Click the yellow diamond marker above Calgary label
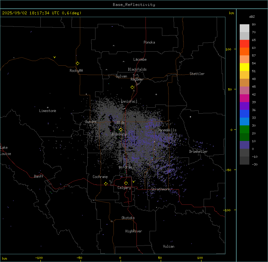The width and height of the screenshot is (268, 262). [126, 183]
